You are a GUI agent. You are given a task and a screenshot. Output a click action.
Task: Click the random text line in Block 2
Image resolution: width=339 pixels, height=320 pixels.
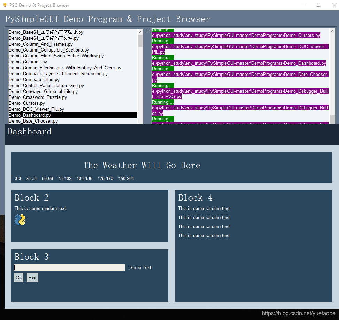40,208
